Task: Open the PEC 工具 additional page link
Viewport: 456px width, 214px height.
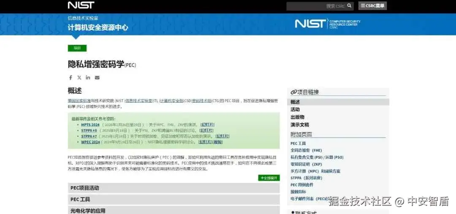Action: tap(299, 144)
